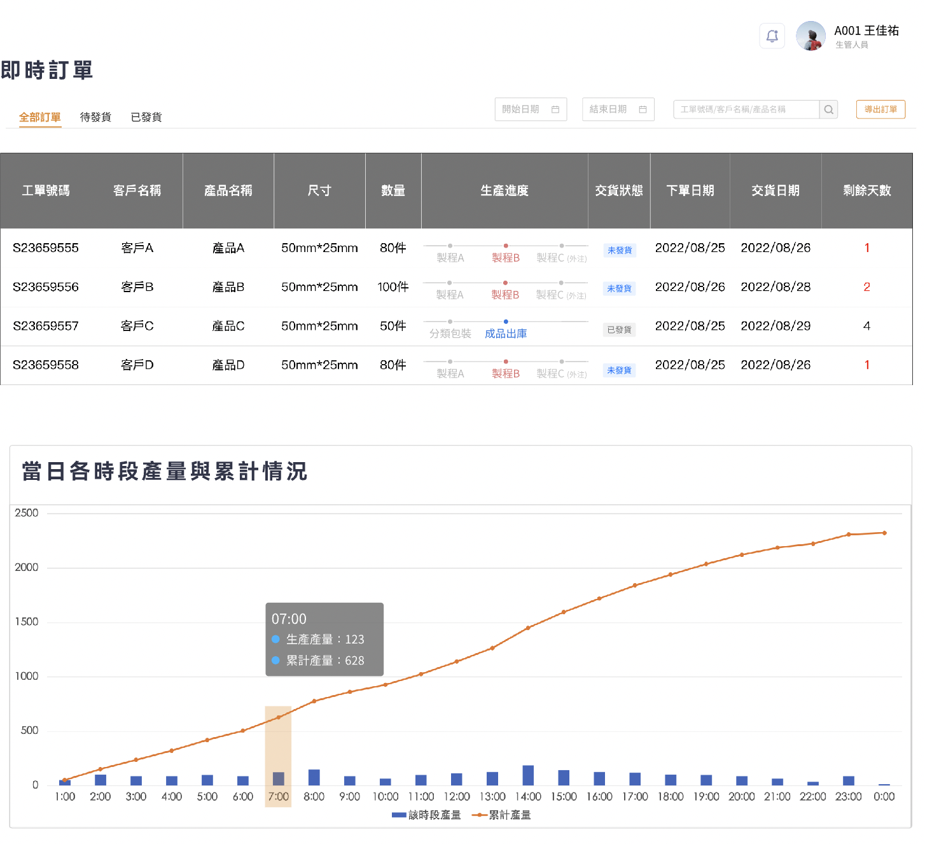Viewport: 925px width, 844px height.
Task: Click the 14:00 production bar
Action: 528,775
